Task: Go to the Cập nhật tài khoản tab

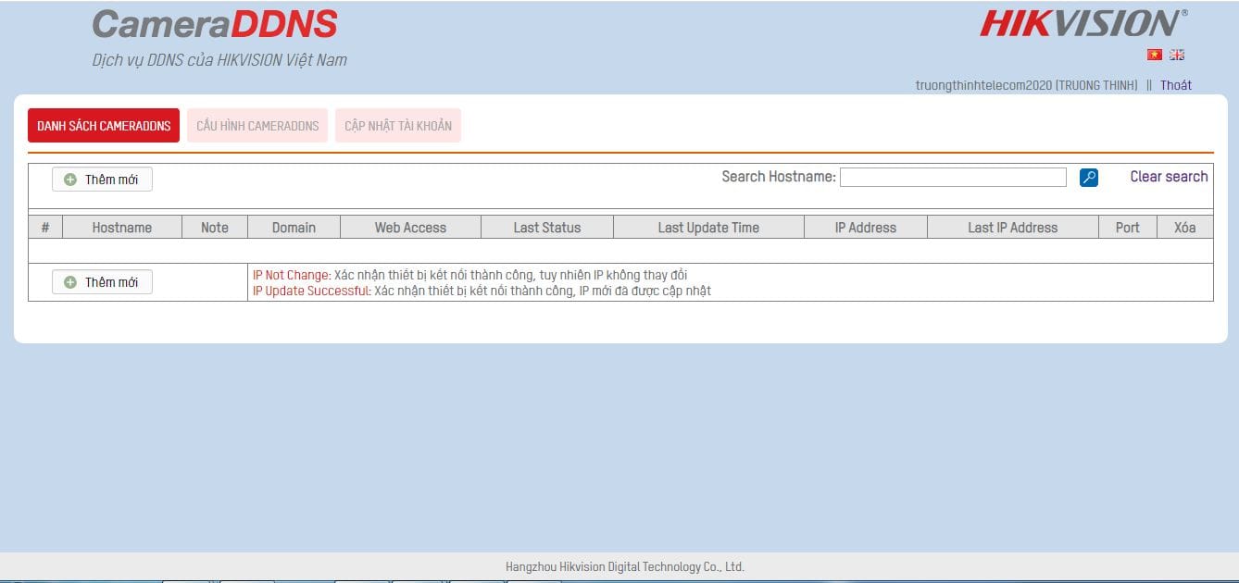Action: (398, 126)
